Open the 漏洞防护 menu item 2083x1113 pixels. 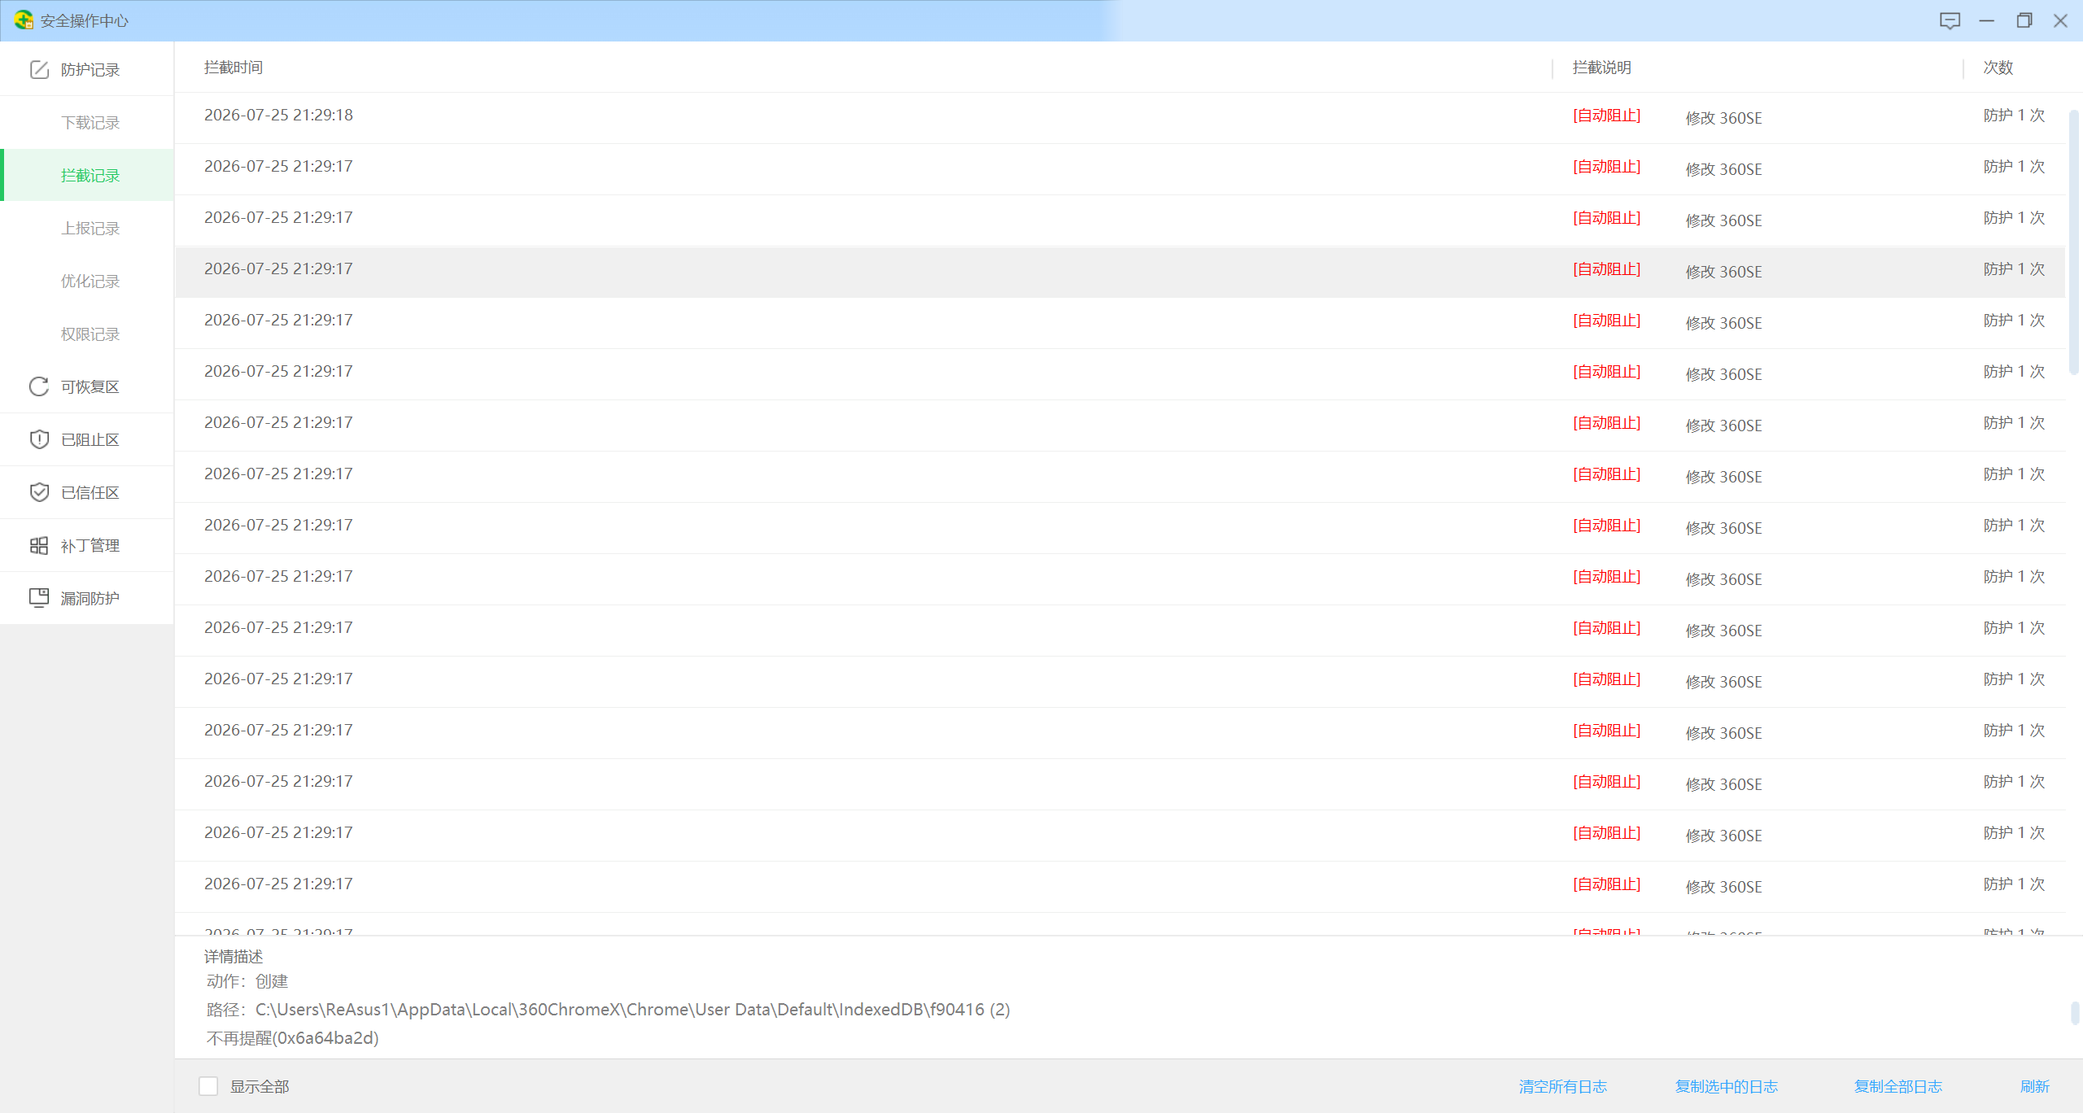coord(87,598)
